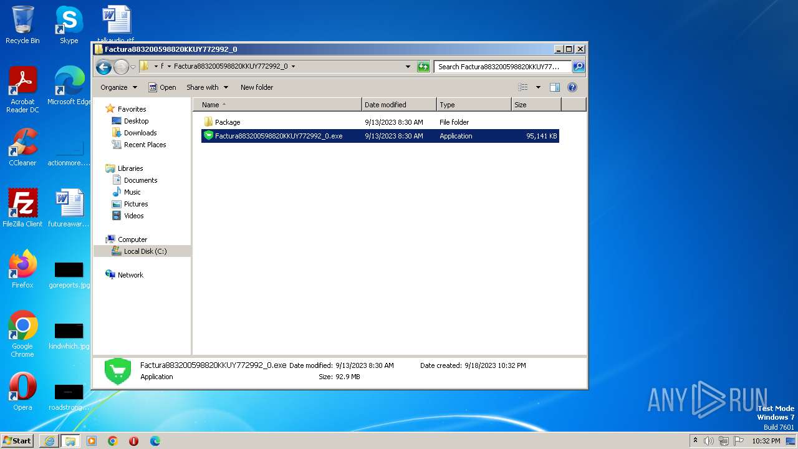Select Libraries in navigation pane
Viewport: 798px width, 449px height.
(130, 168)
